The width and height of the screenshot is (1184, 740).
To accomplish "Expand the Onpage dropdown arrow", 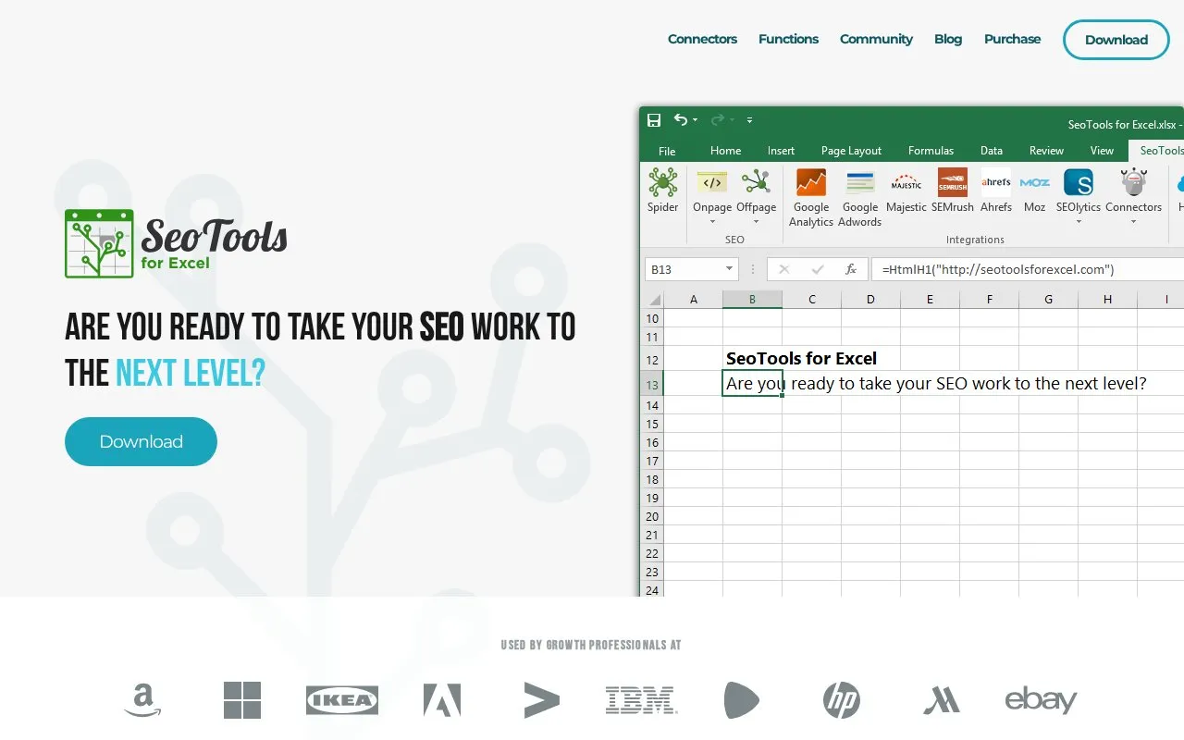I will pyautogui.click(x=712, y=222).
